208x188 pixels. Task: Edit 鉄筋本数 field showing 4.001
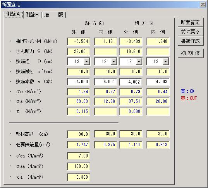click(106, 82)
